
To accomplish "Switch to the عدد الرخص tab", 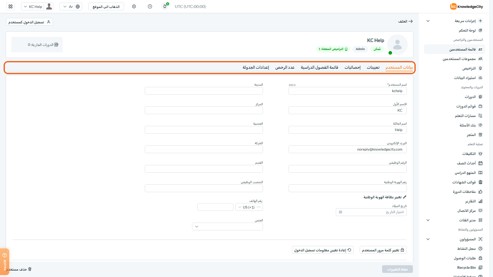I will tap(285, 67).
